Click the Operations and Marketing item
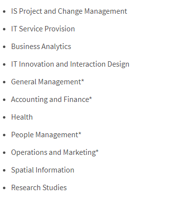This screenshot has height=198, width=194. pyautogui.click(x=55, y=152)
